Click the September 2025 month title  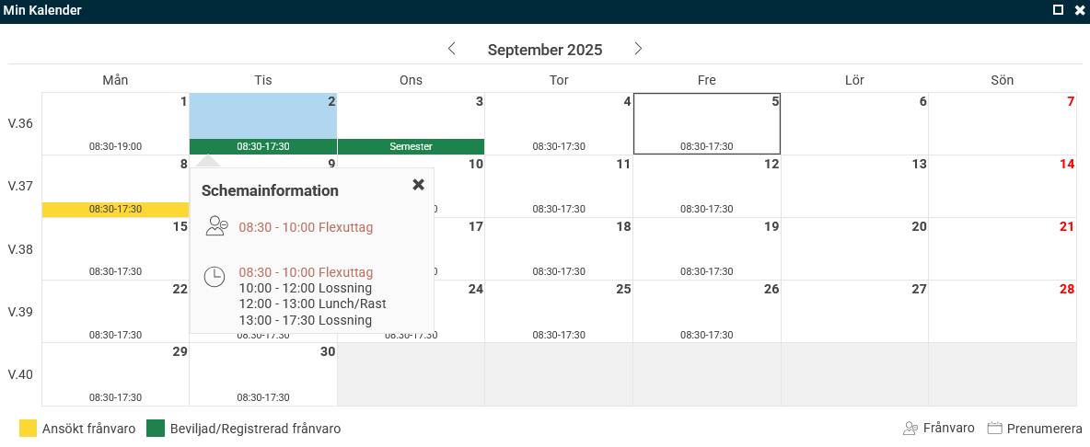coord(545,50)
